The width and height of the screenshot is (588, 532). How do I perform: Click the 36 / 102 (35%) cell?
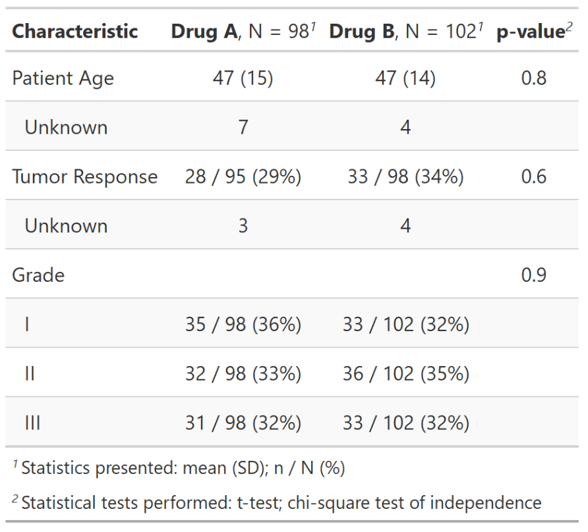405,373
